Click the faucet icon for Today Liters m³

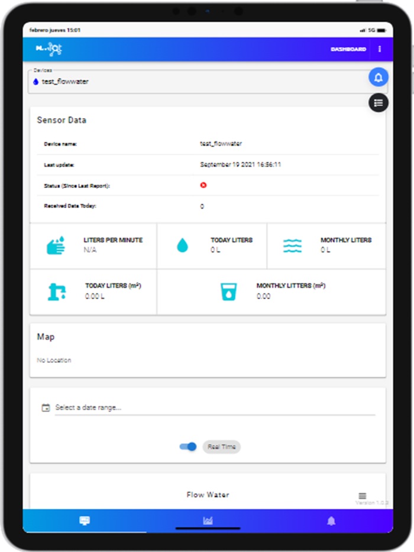coord(57,292)
